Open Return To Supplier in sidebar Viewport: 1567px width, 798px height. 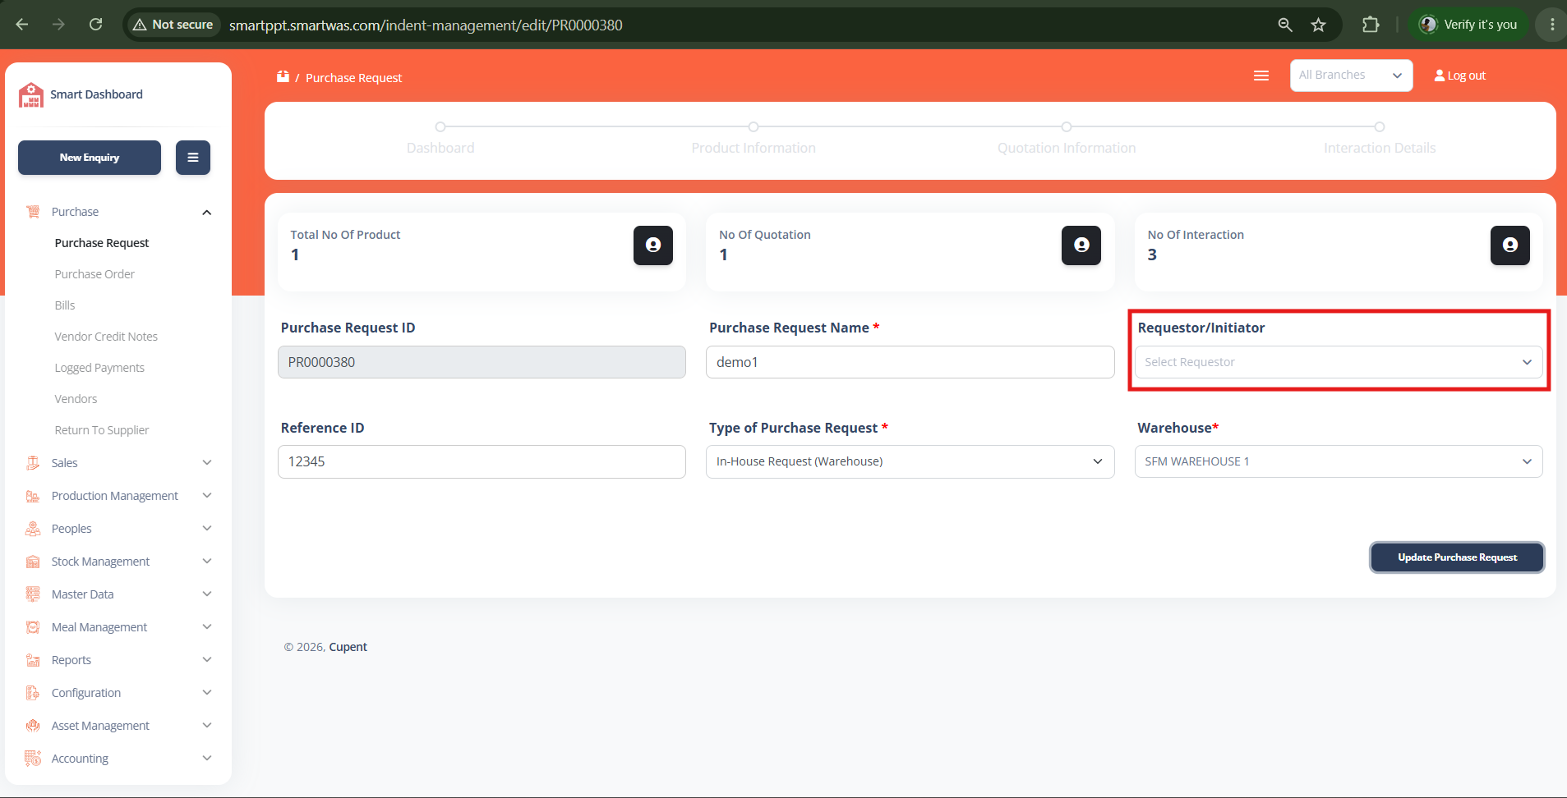102,430
